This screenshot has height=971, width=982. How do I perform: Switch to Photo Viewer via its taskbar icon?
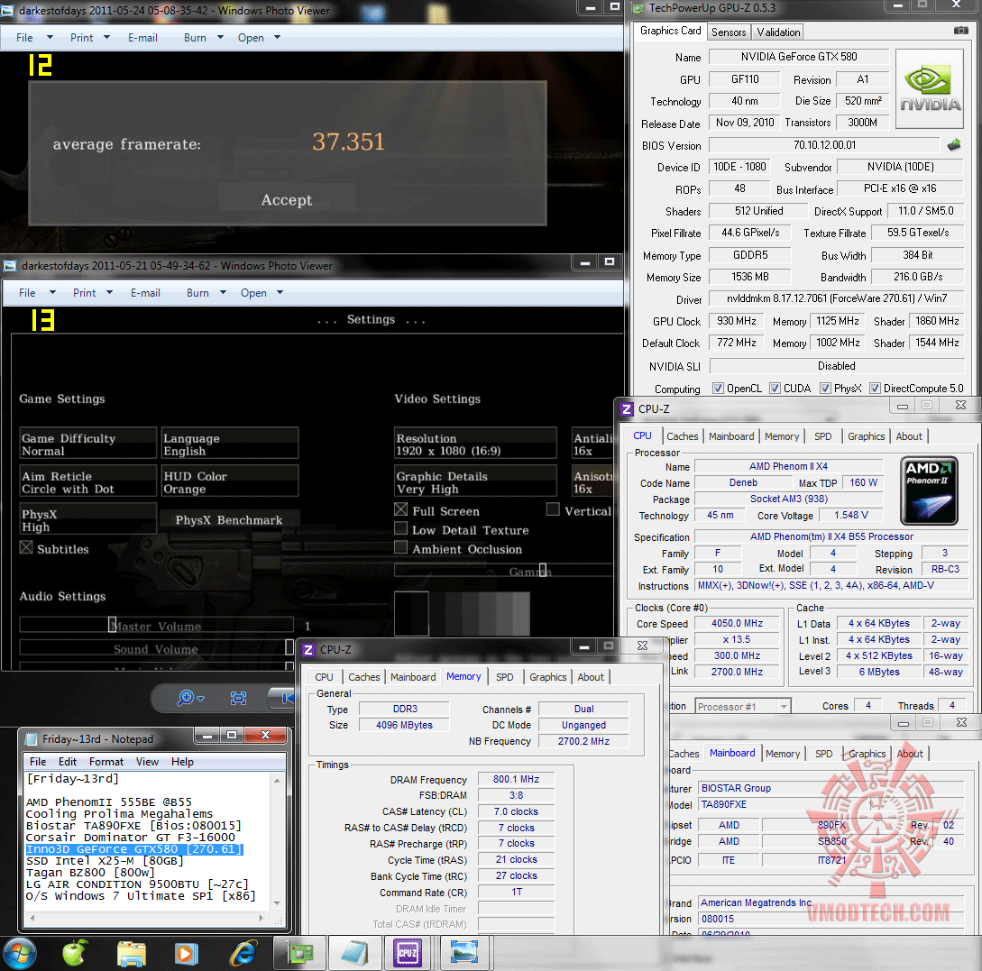(464, 954)
